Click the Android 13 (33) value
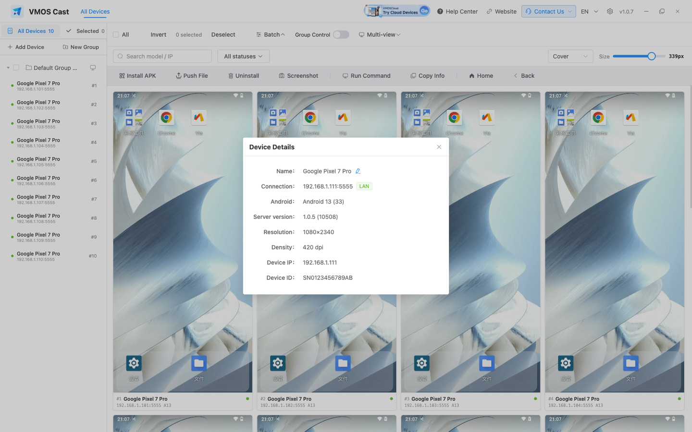 (x=323, y=202)
